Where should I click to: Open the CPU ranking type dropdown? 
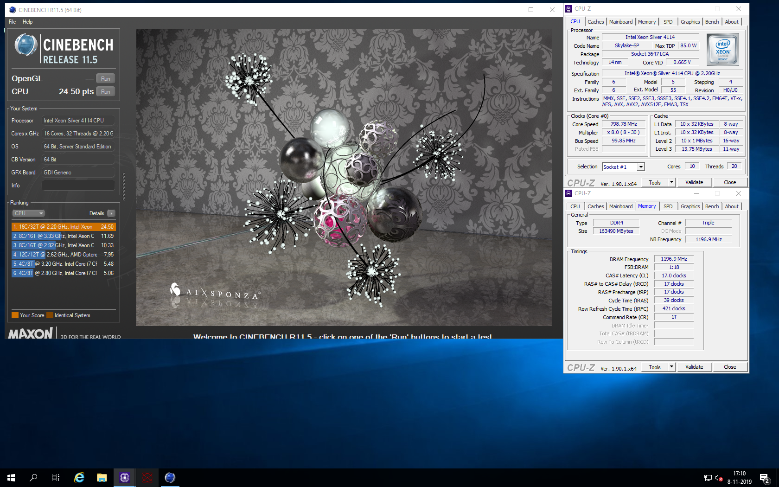pyautogui.click(x=28, y=213)
